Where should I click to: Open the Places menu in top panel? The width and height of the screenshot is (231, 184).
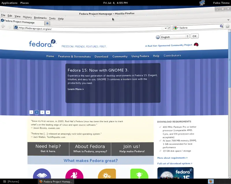coord(25,3)
